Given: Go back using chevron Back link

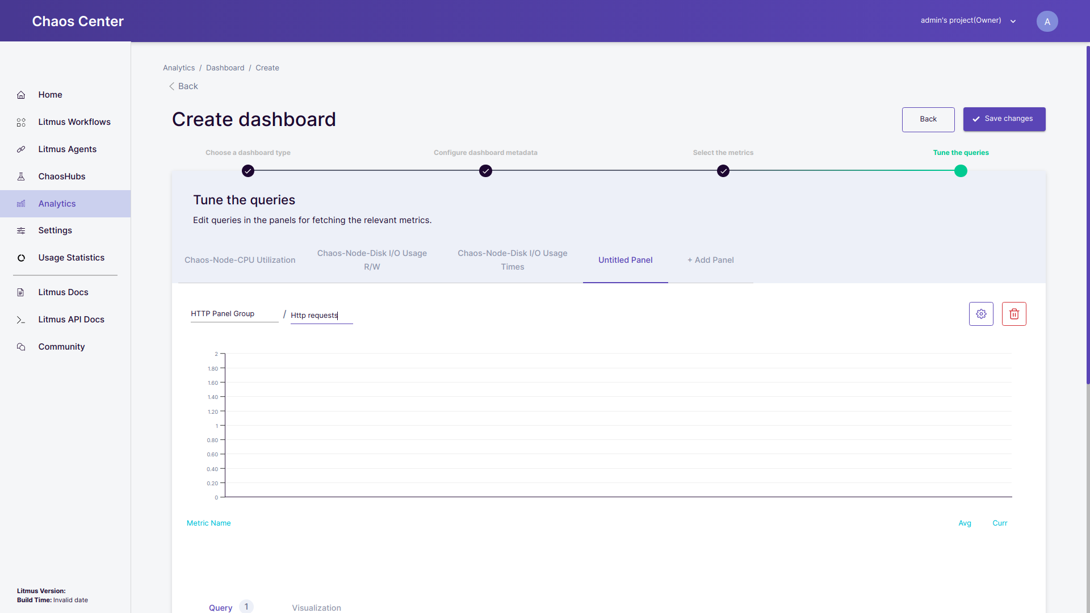Looking at the screenshot, I should [x=183, y=86].
